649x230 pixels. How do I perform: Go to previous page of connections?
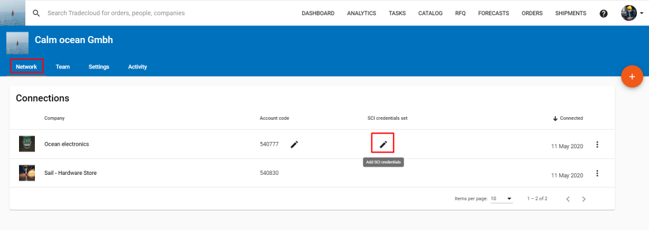(568, 199)
